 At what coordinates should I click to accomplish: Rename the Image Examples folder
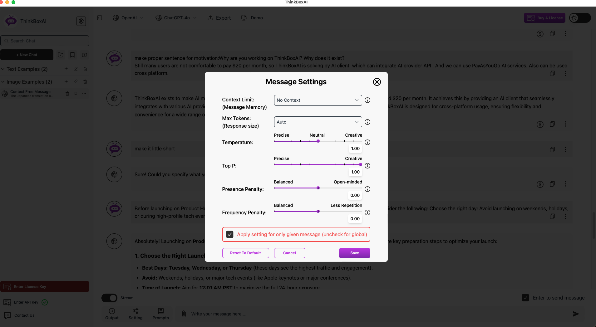(x=76, y=81)
